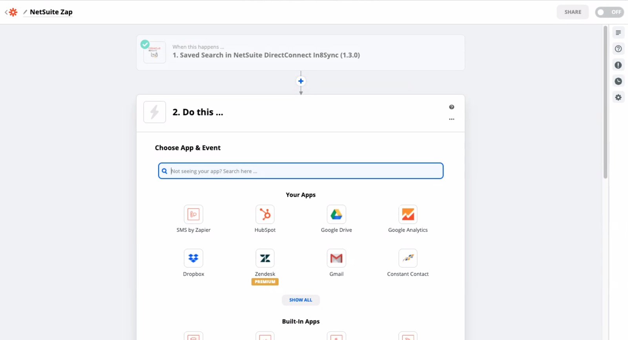Viewport: 628px width, 340px height.
Task: Click the Choose App & Event heading
Action: 188,148
